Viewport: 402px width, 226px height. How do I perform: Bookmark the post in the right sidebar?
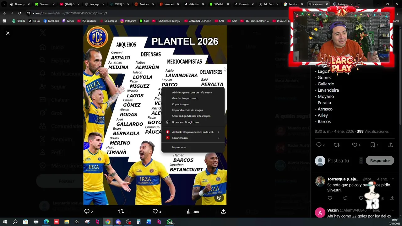372,145
